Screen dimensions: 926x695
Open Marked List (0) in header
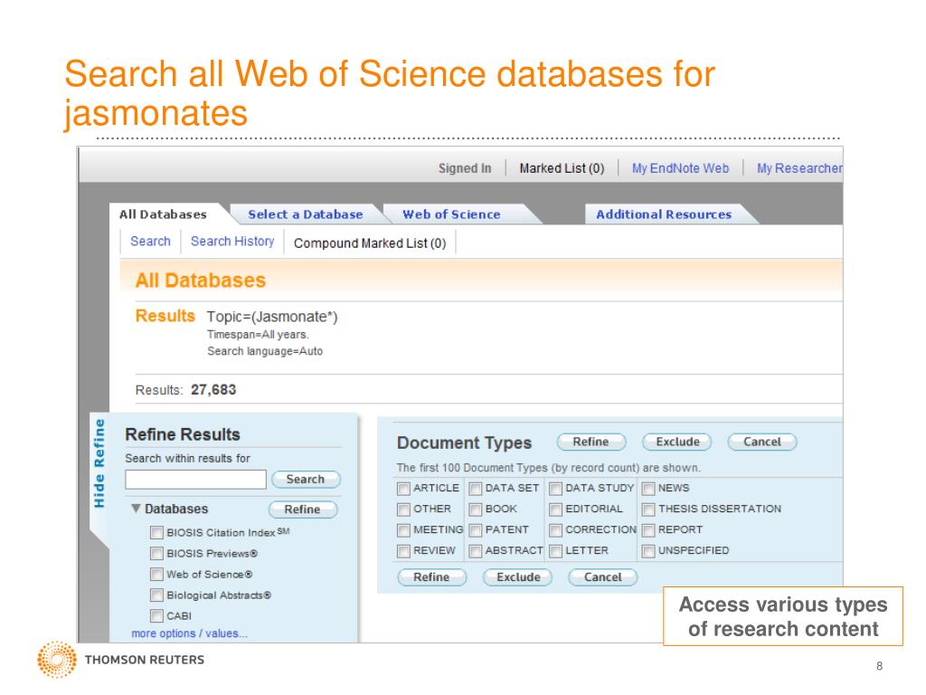coord(562,168)
